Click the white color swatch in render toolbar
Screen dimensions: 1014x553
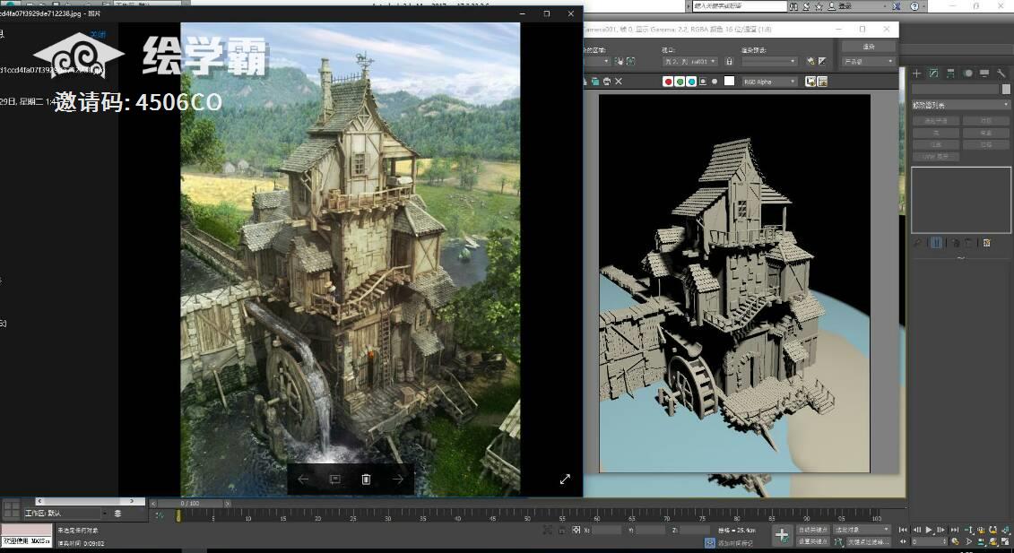(x=730, y=81)
